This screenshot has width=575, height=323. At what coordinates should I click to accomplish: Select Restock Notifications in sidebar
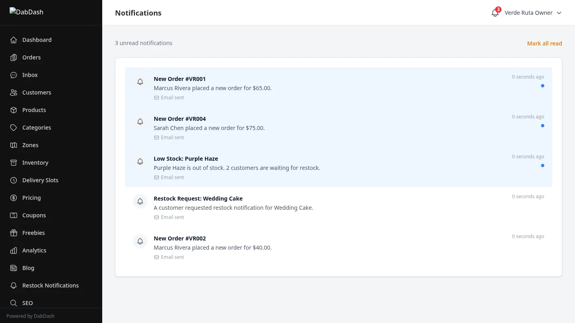(51, 285)
